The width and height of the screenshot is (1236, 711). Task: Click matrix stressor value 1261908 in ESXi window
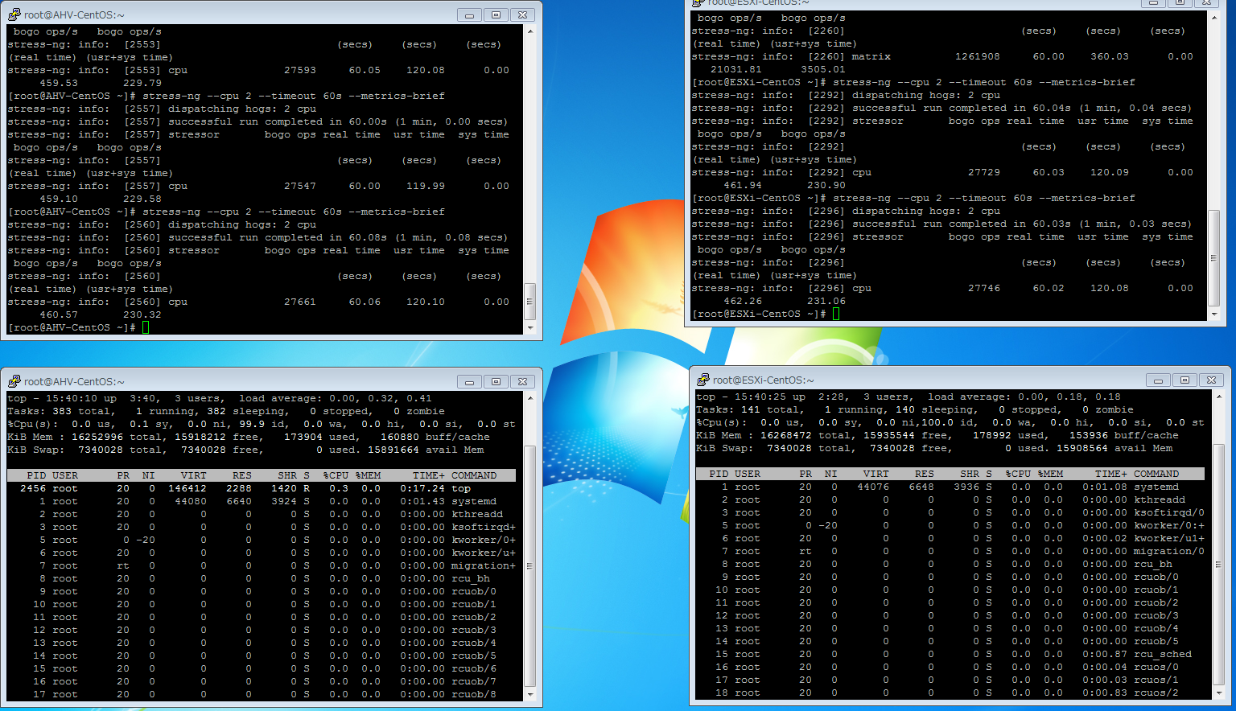point(978,56)
